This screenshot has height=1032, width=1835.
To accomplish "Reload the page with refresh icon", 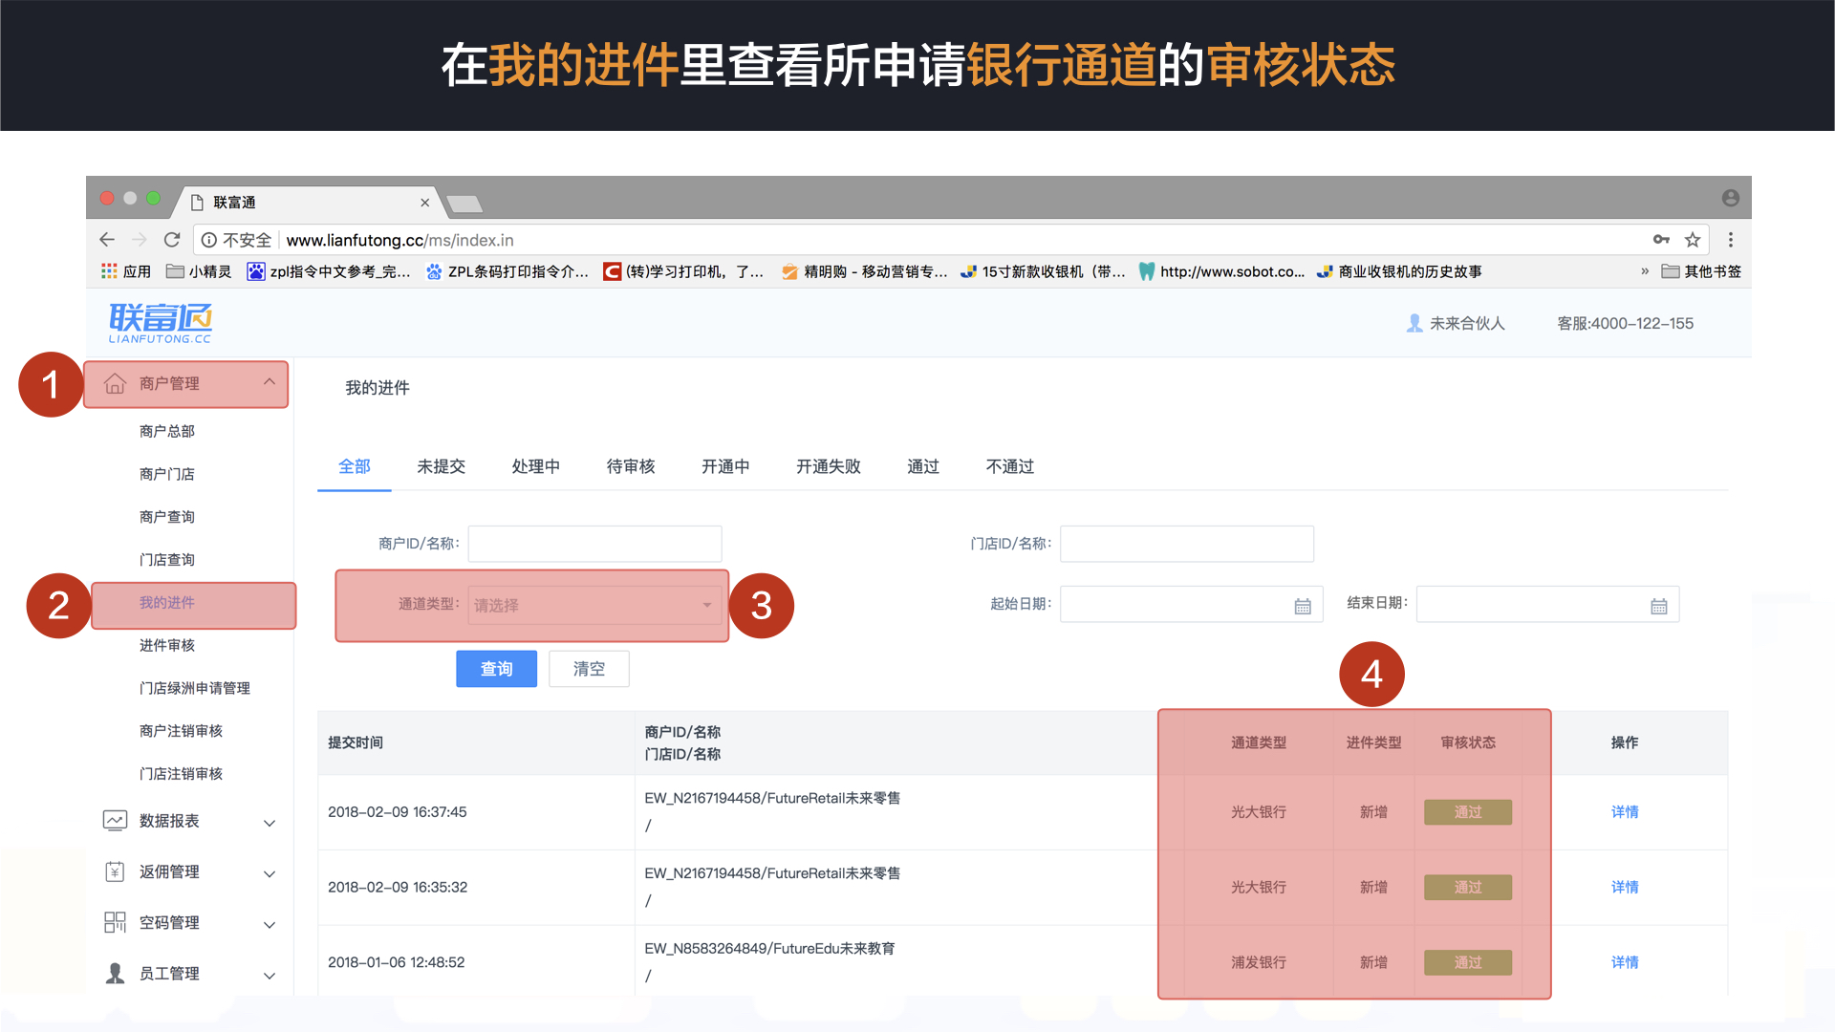I will [172, 240].
